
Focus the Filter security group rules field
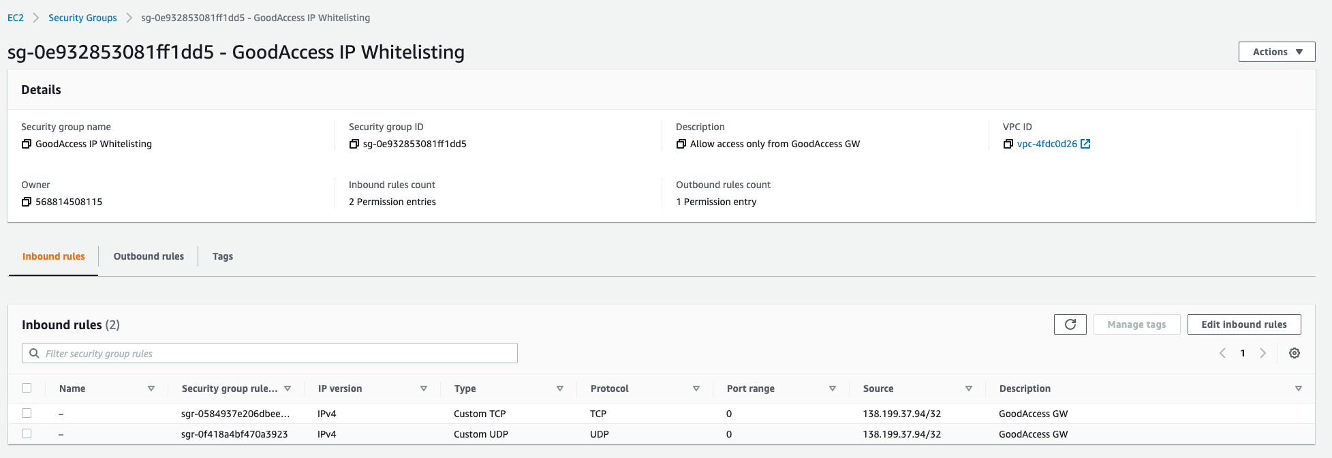pos(270,353)
